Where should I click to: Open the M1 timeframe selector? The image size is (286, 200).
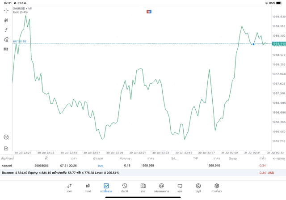point(6,49)
